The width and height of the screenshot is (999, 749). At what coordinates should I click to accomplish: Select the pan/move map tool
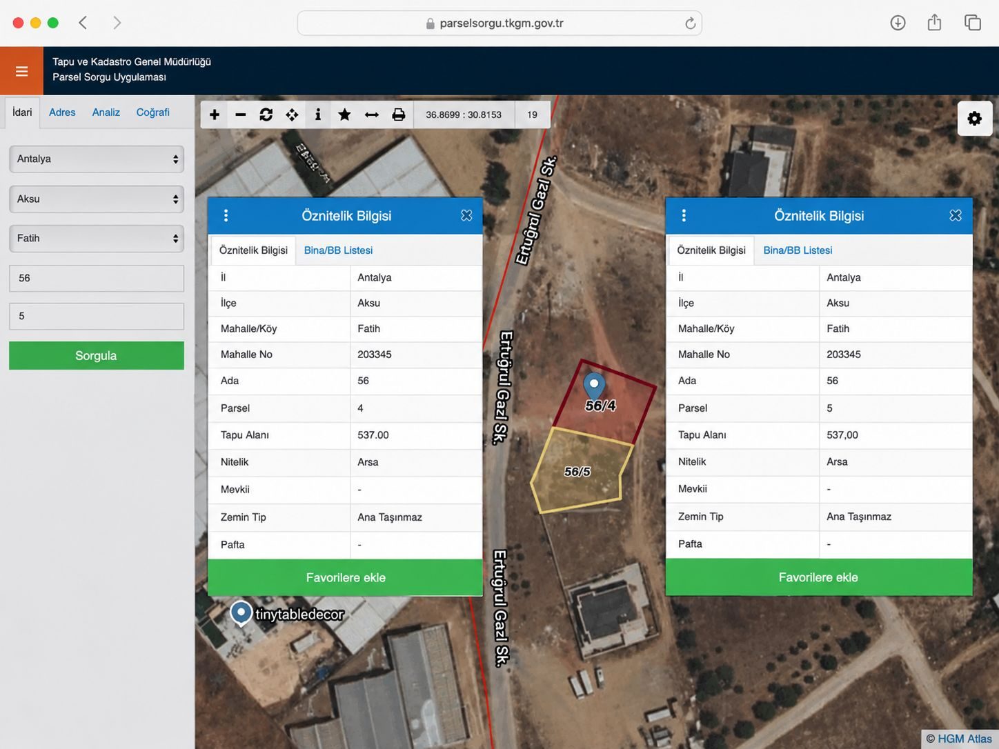[x=292, y=114]
